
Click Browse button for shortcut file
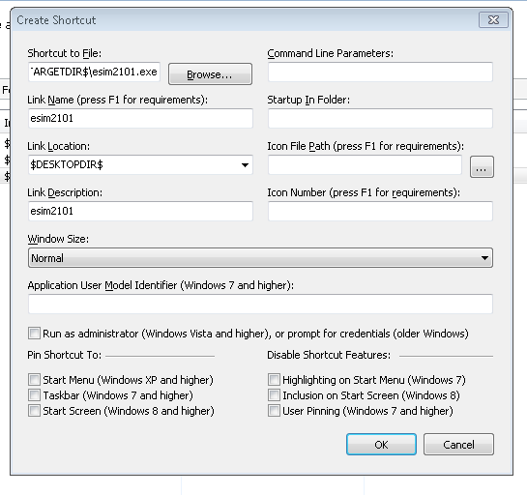210,73
